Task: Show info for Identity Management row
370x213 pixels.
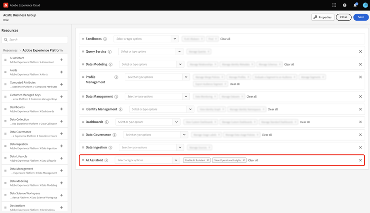Action: [x=120, y=109]
